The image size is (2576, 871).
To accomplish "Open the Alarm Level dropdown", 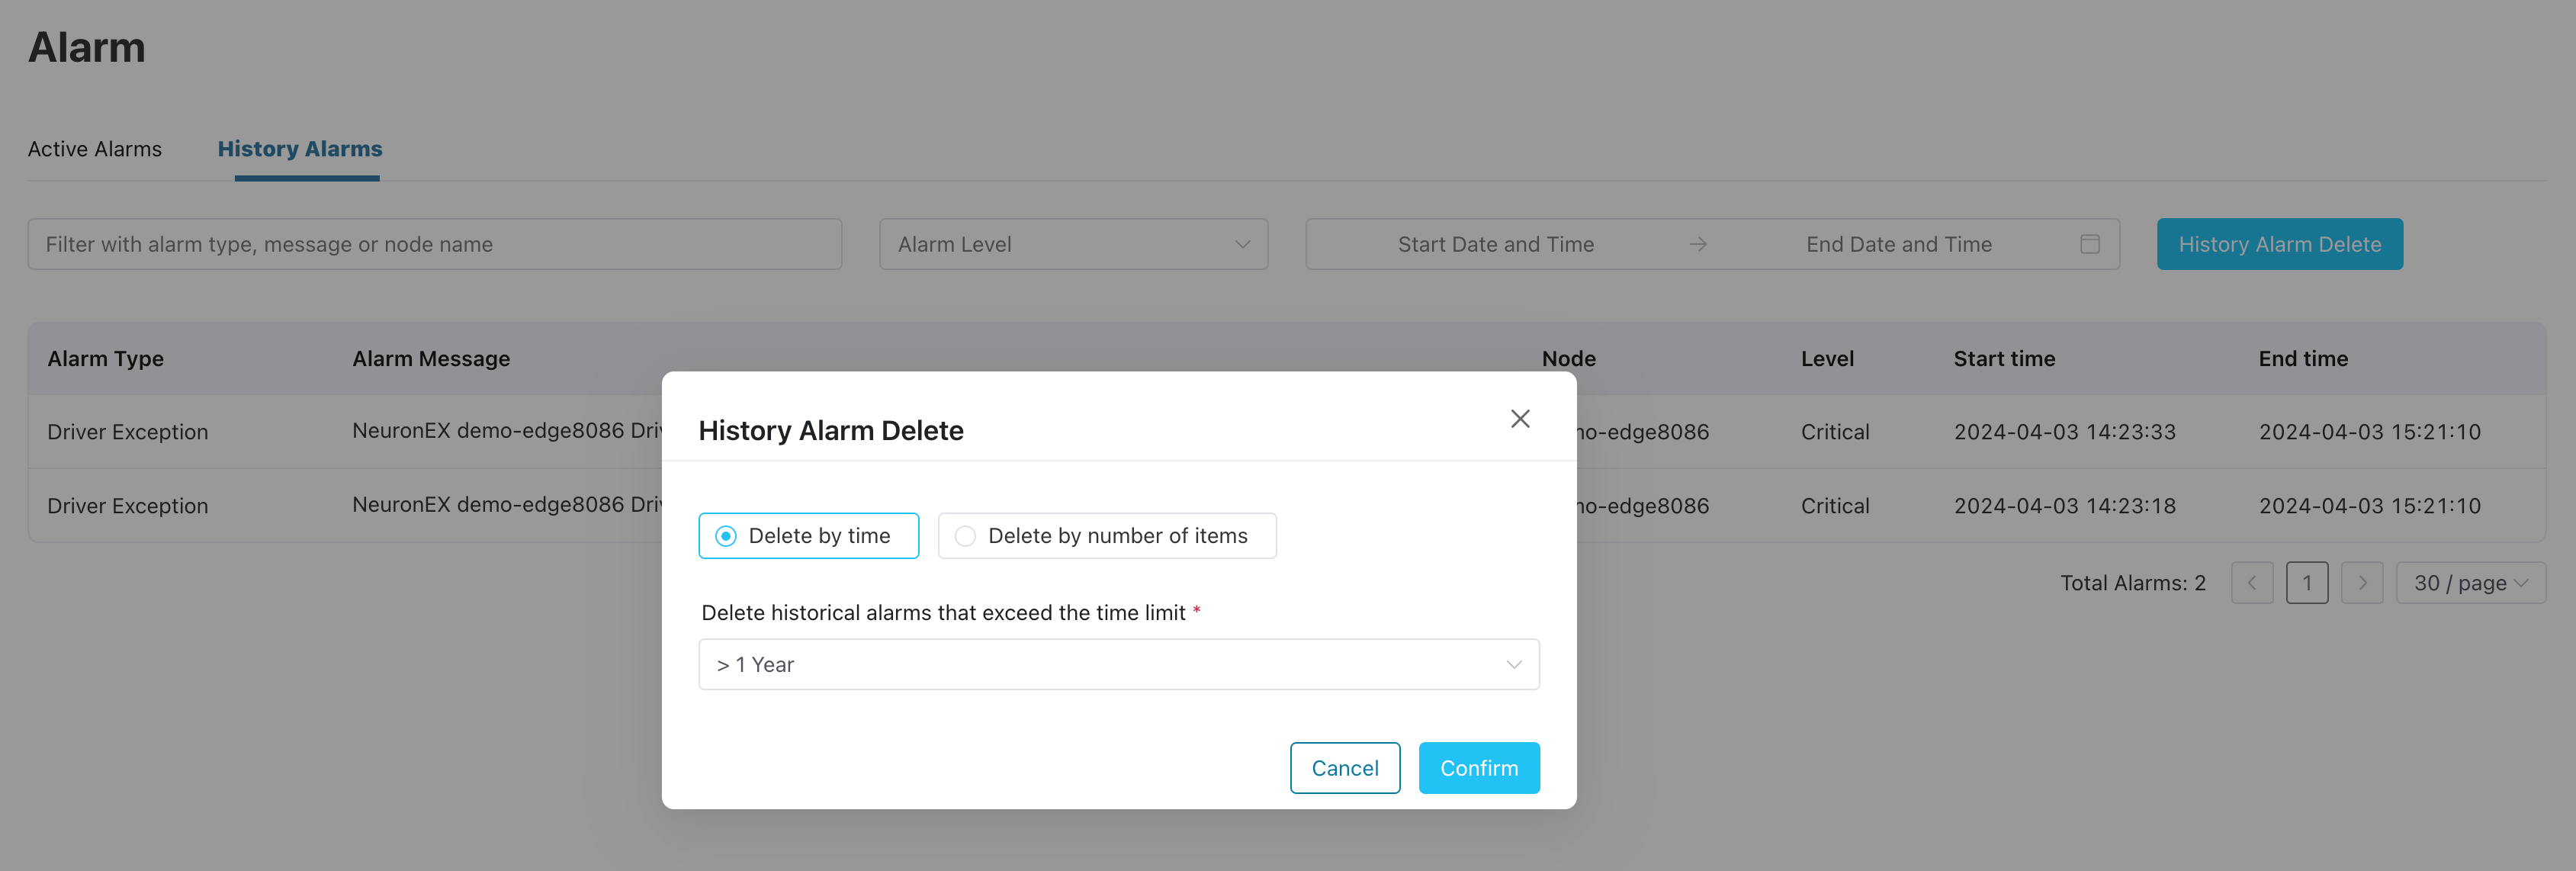I will [1073, 243].
